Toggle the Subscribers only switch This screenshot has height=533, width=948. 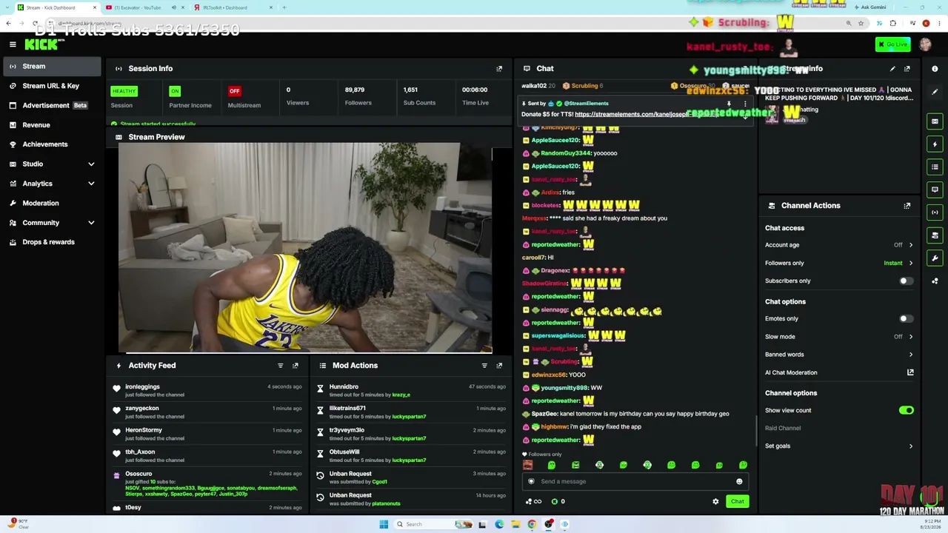coord(906,281)
